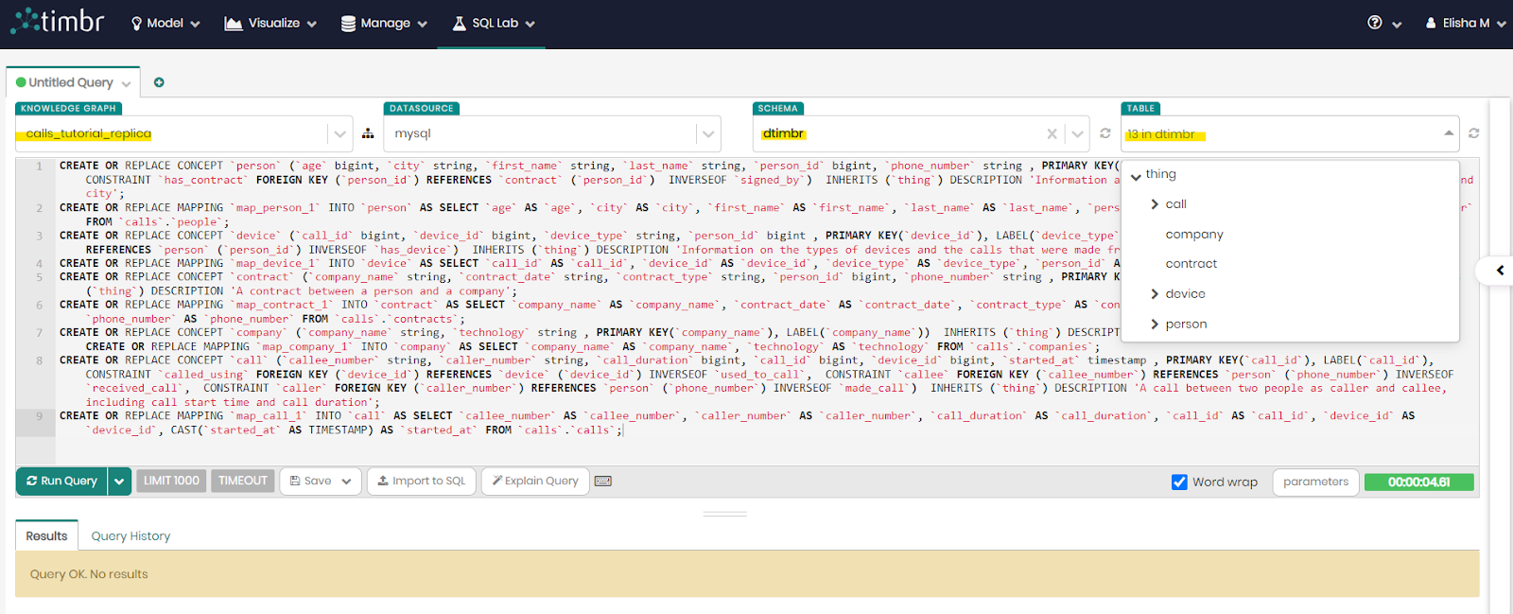Clear the dtimbr schema selection

tap(1052, 134)
